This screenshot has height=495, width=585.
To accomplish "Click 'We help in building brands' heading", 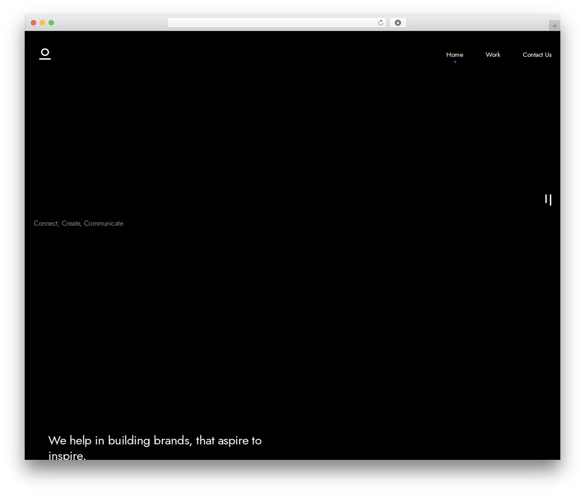I will [155, 448].
